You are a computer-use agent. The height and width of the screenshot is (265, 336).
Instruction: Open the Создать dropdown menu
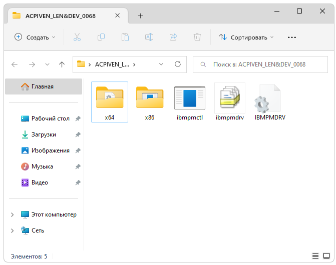tap(35, 37)
